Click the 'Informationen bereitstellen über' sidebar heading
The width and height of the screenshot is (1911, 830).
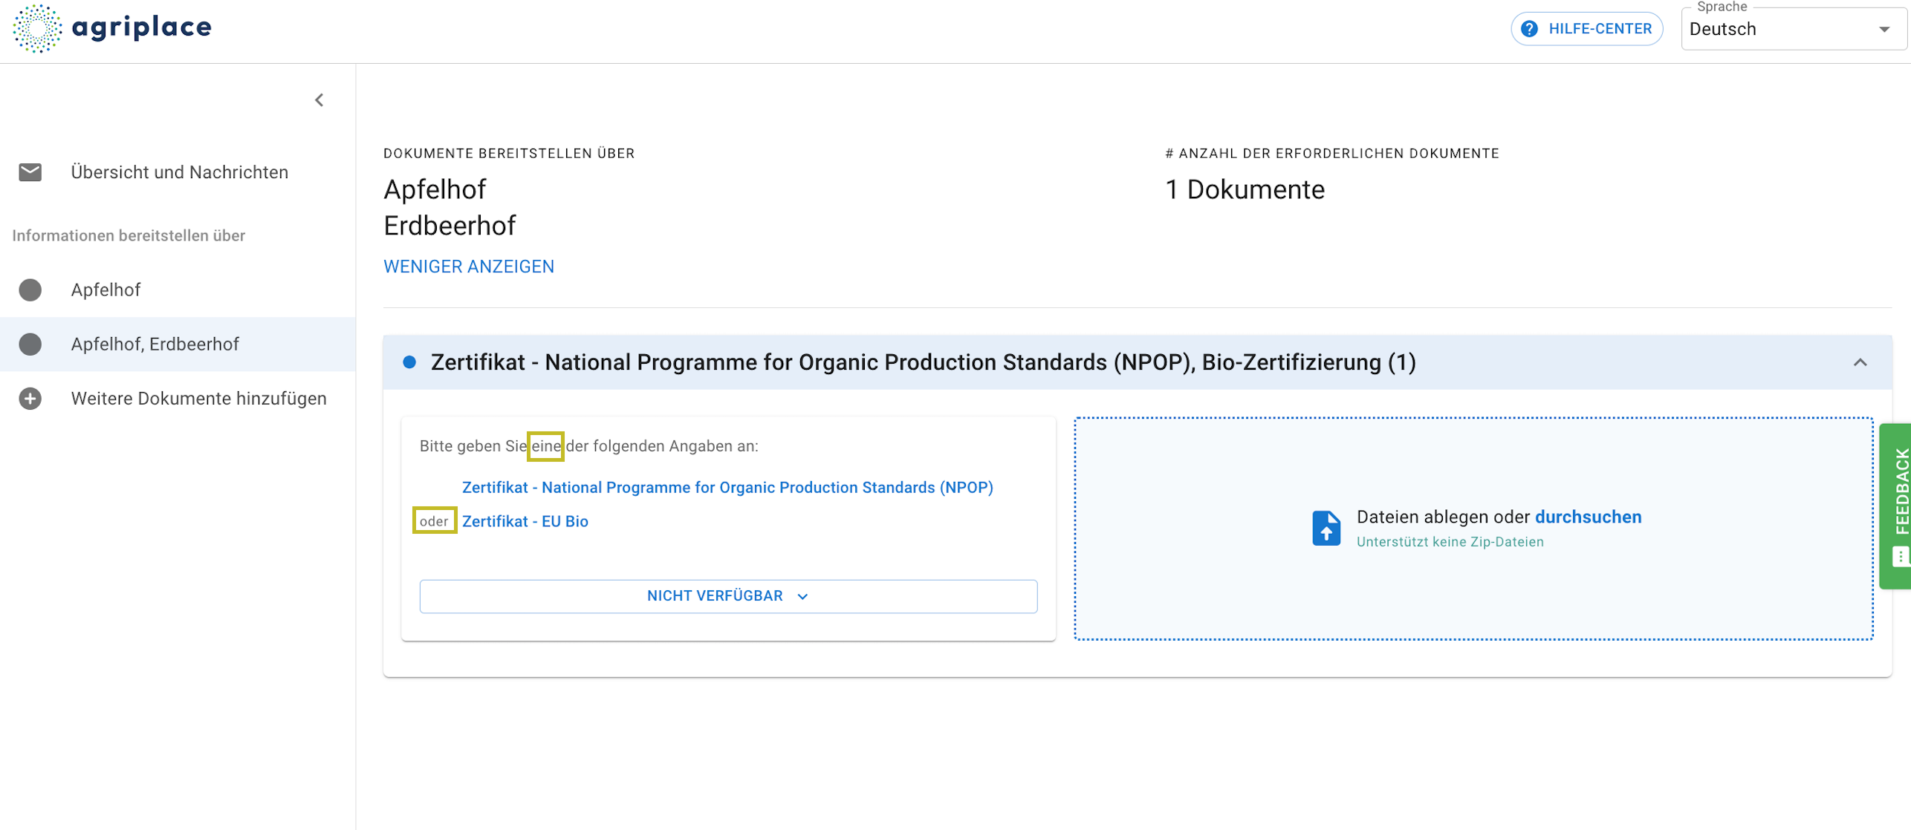tap(129, 236)
